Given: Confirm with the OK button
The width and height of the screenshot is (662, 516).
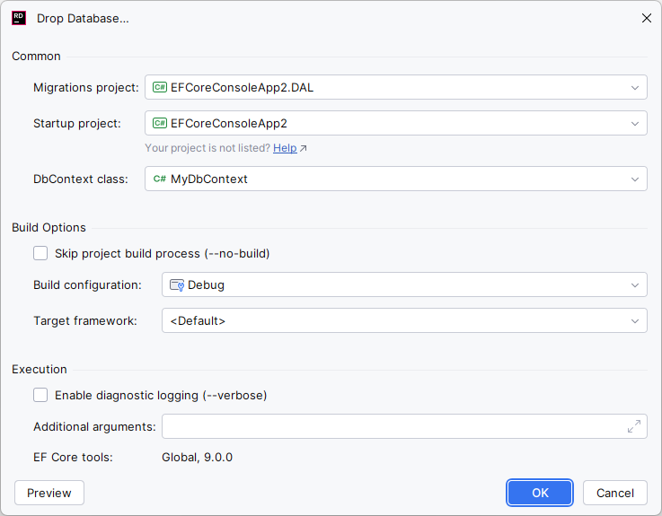Looking at the screenshot, I should point(540,493).
